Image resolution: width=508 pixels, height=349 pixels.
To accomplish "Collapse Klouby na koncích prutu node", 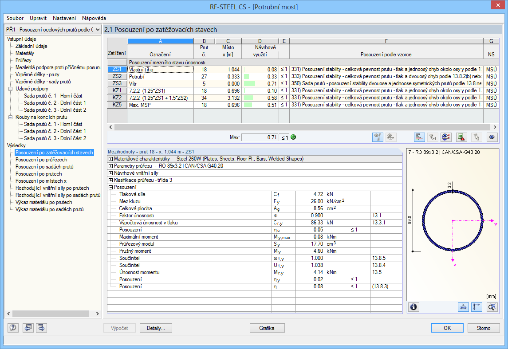I will click(x=10, y=117).
